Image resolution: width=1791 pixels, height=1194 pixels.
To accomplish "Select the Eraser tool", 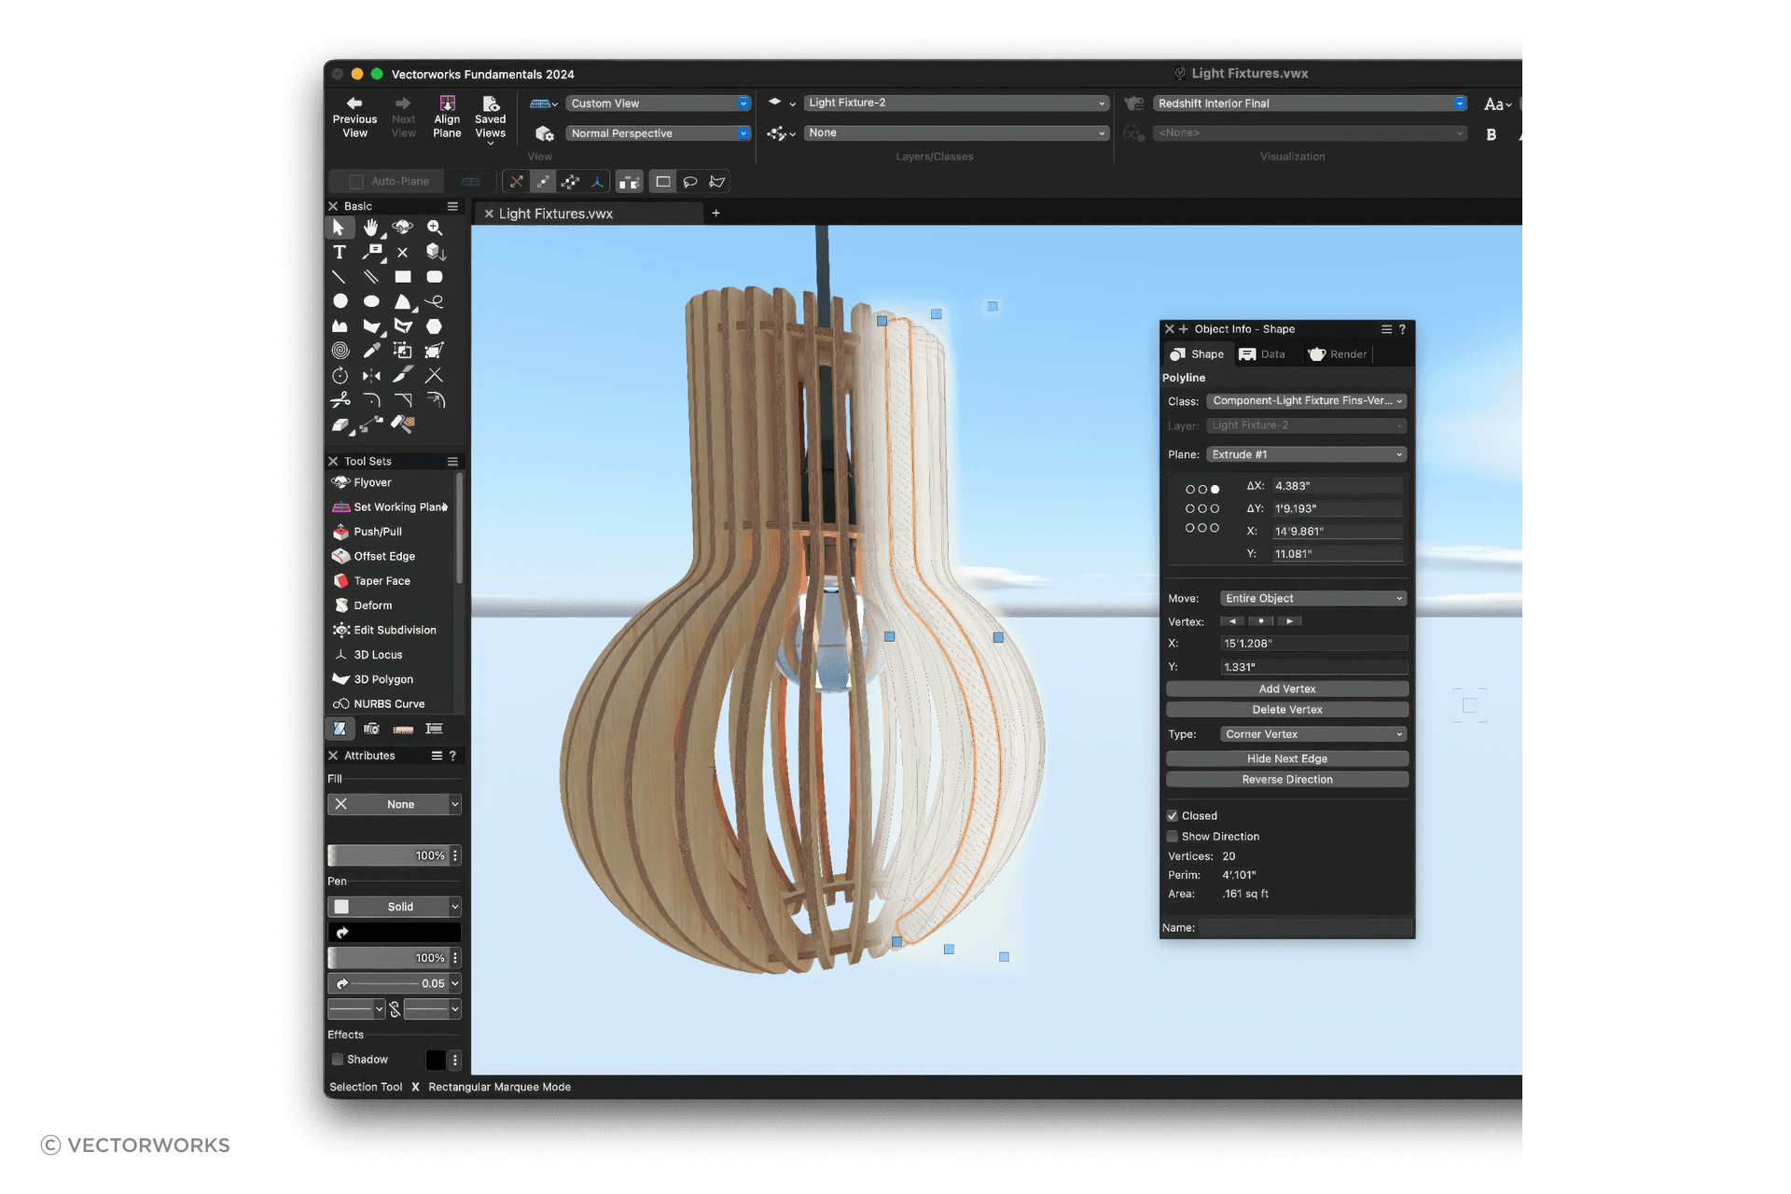I will pyautogui.click(x=340, y=424).
